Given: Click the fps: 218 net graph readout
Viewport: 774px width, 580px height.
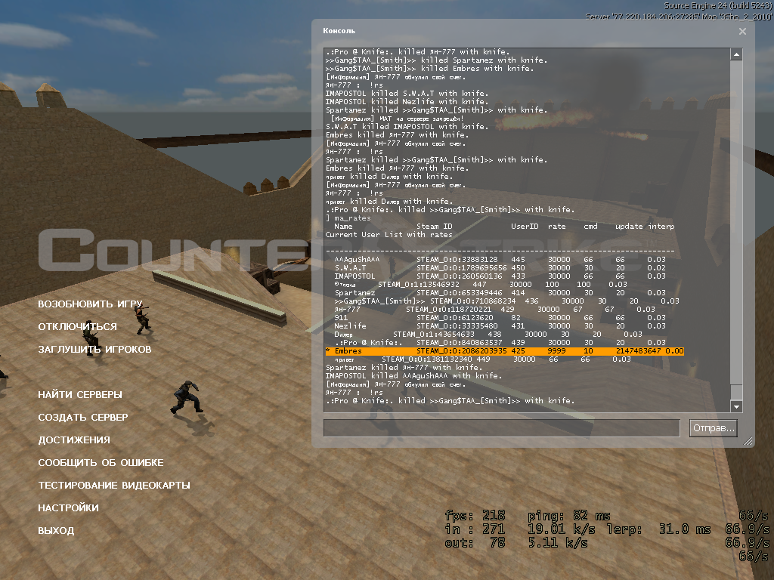Looking at the screenshot, I should [x=475, y=516].
